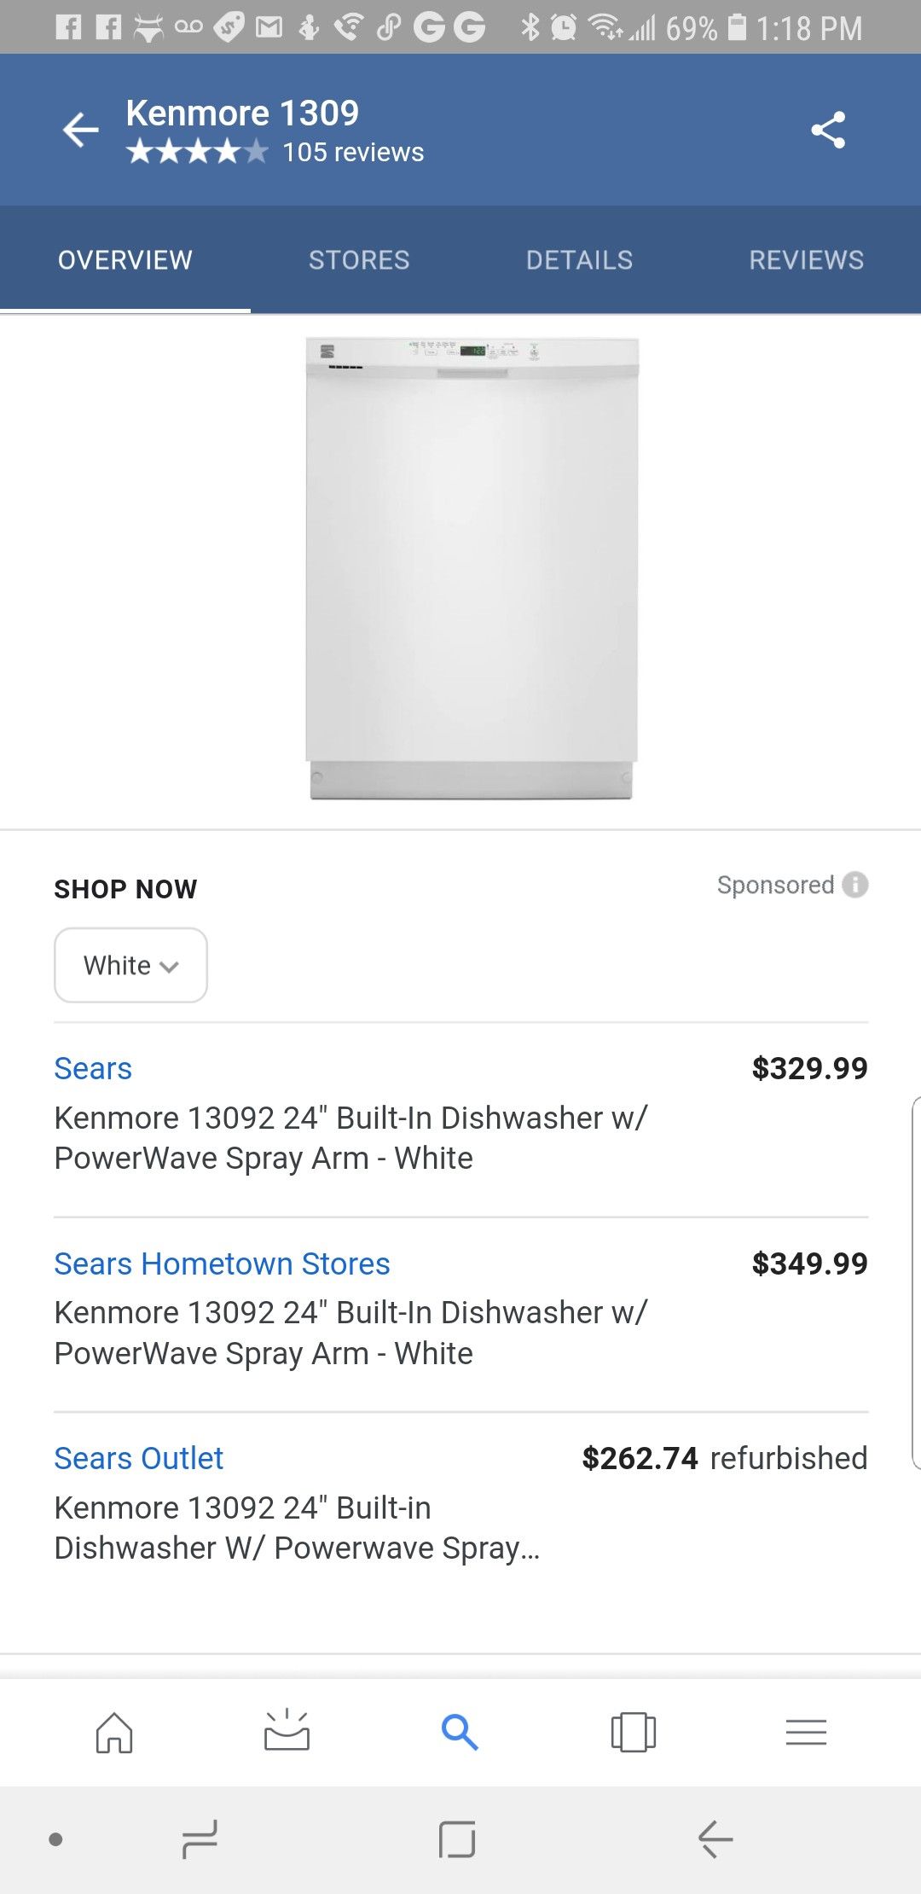The height and width of the screenshot is (1894, 921).
Task: Open the recent pages cards icon
Action: click(x=633, y=1733)
